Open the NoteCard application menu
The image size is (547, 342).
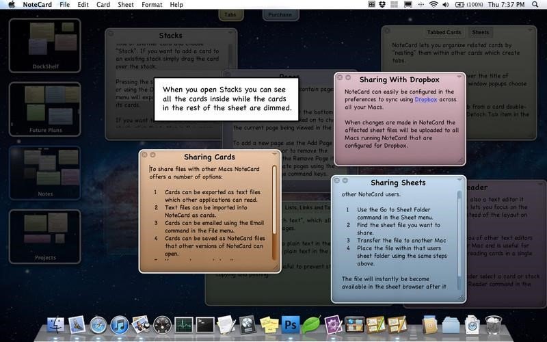[37, 5]
